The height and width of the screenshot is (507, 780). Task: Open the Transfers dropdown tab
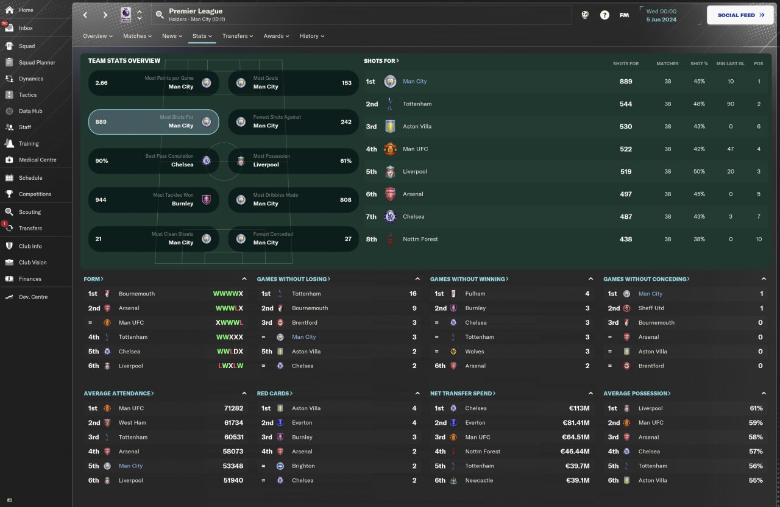[238, 36]
